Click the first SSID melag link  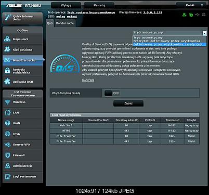point(61,17)
